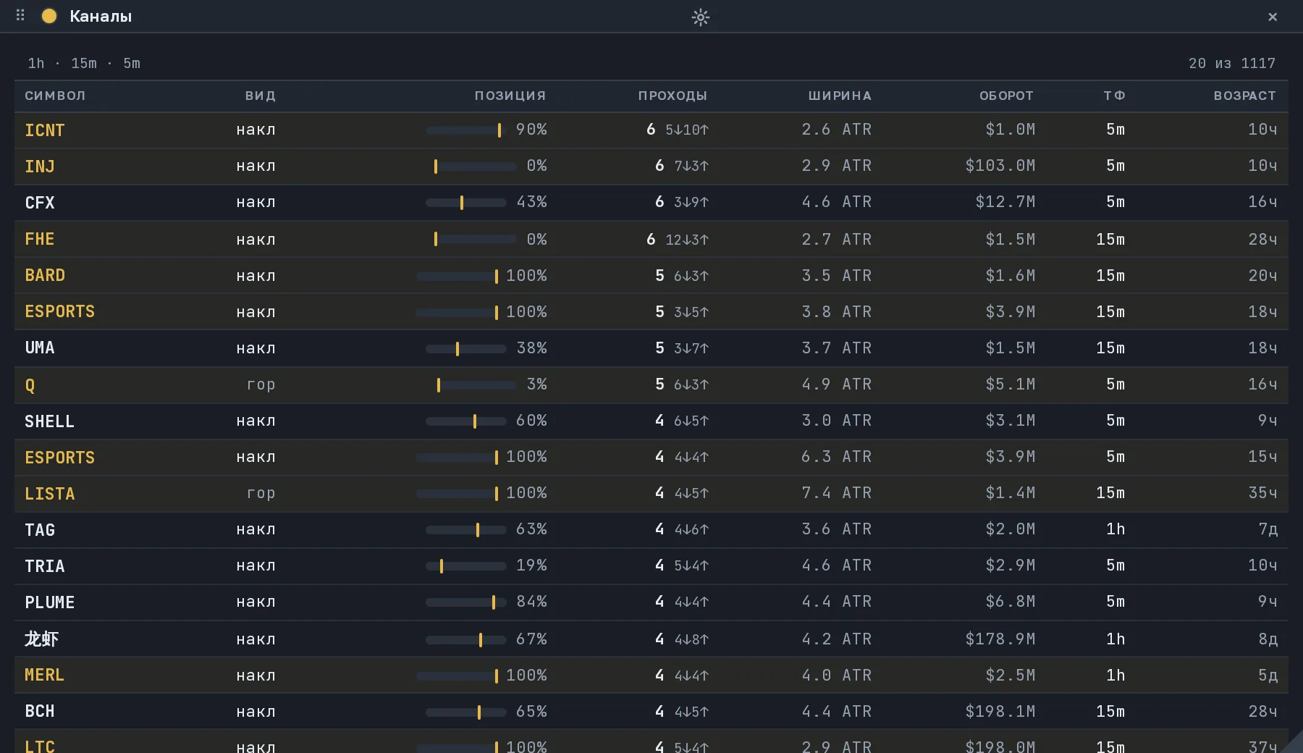Sort by ТФ column header
1303x753 pixels.
pyautogui.click(x=1114, y=96)
